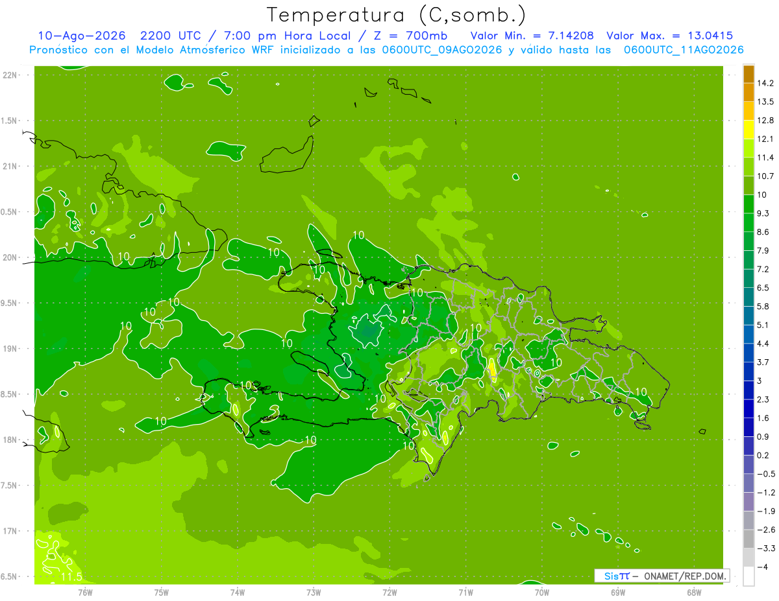Click the '7.9' colorbar value
The height and width of the screenshot is (601, 779).
(x=763, y=250)
